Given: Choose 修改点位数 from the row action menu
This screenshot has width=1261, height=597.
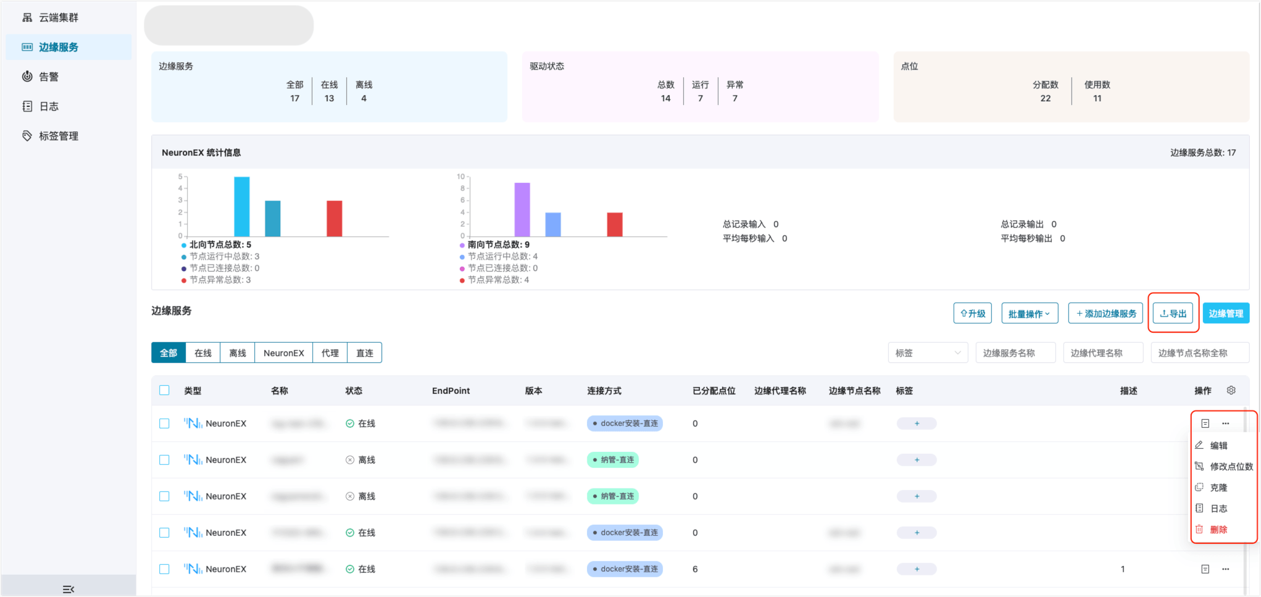Looking at the screenshot, I should pos(1231,467).
